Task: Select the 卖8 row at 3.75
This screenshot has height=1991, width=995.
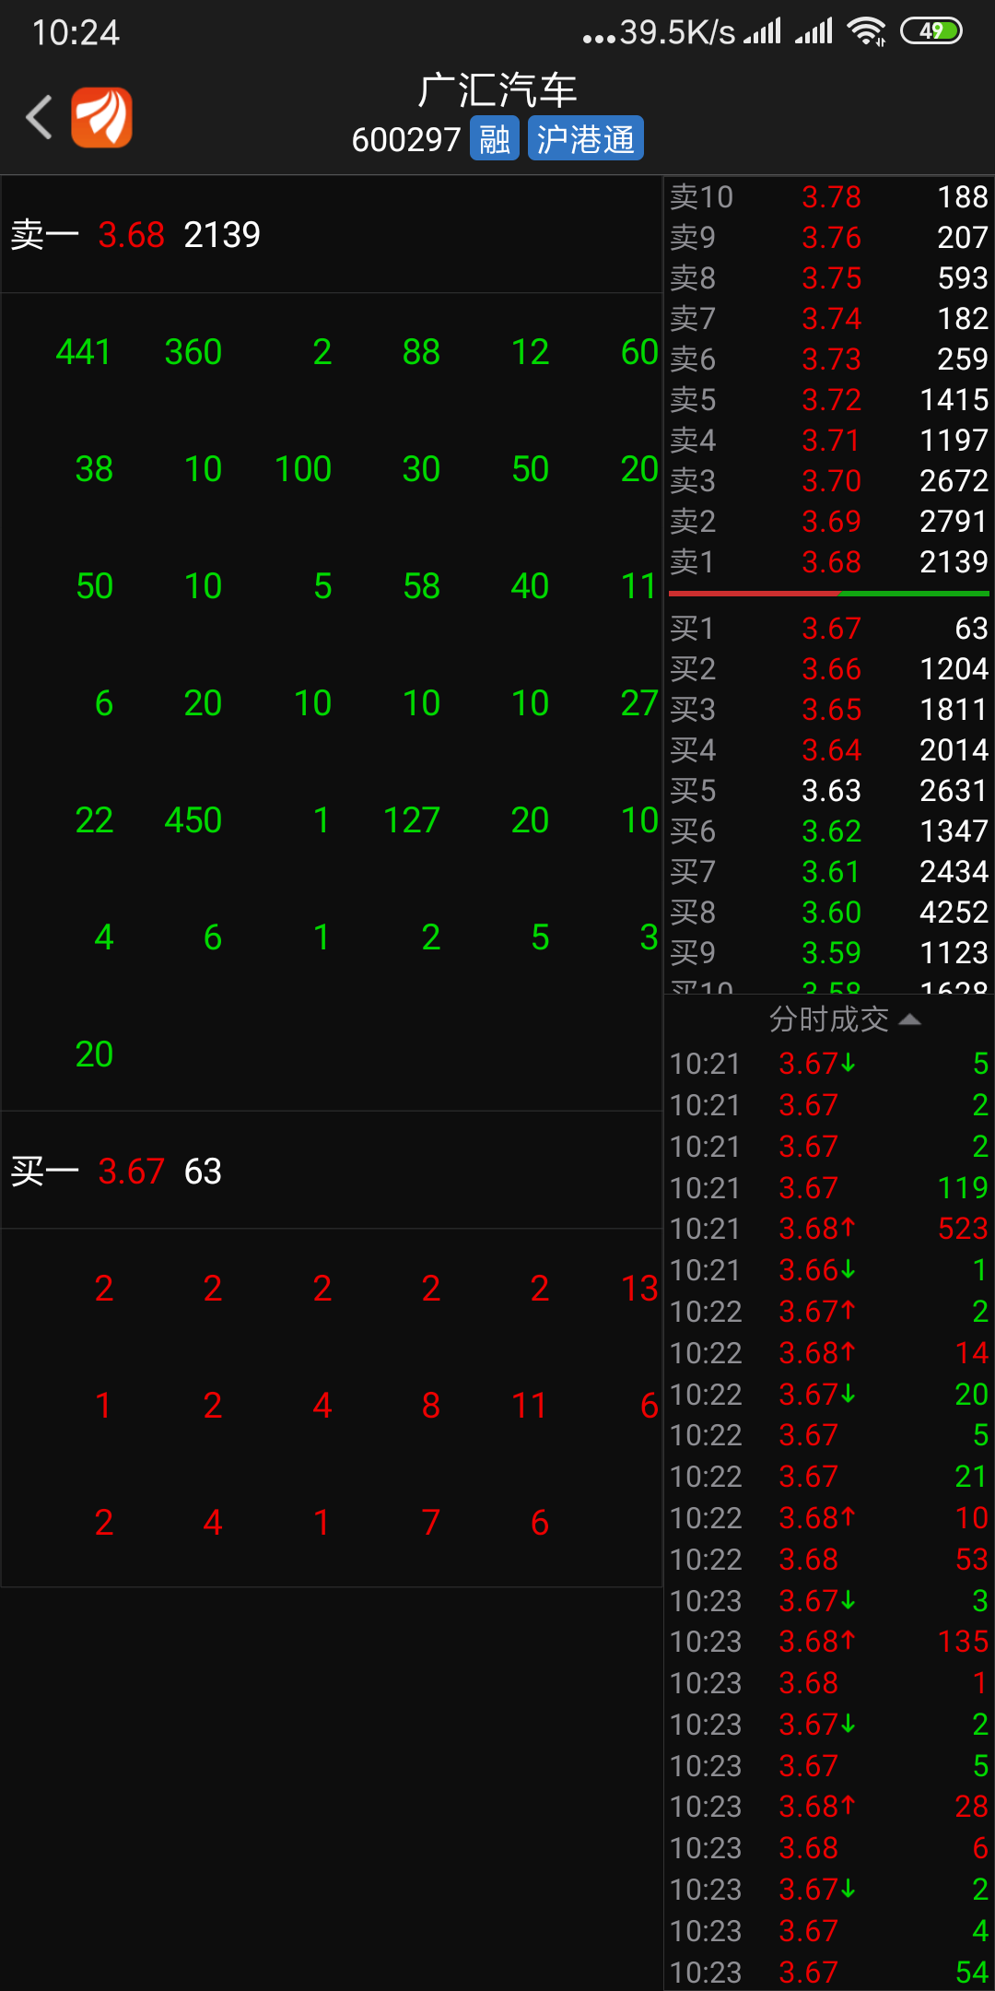Action: (829, 278)
